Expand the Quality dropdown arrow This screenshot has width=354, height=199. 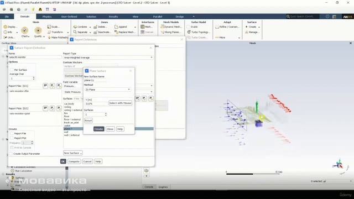pyautogui.click(x=44, y=36)
